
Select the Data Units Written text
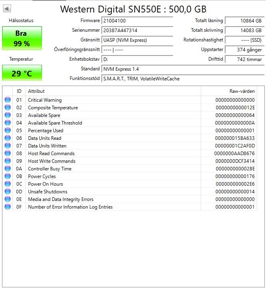(47, 146)
